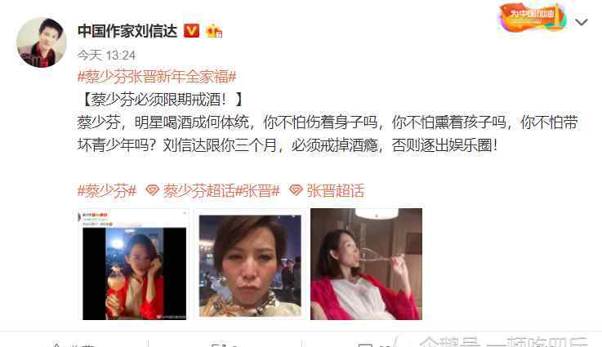Click diamond icon before 张晋超话
This screenshot has height=347, width=602.
coord(296,190)
